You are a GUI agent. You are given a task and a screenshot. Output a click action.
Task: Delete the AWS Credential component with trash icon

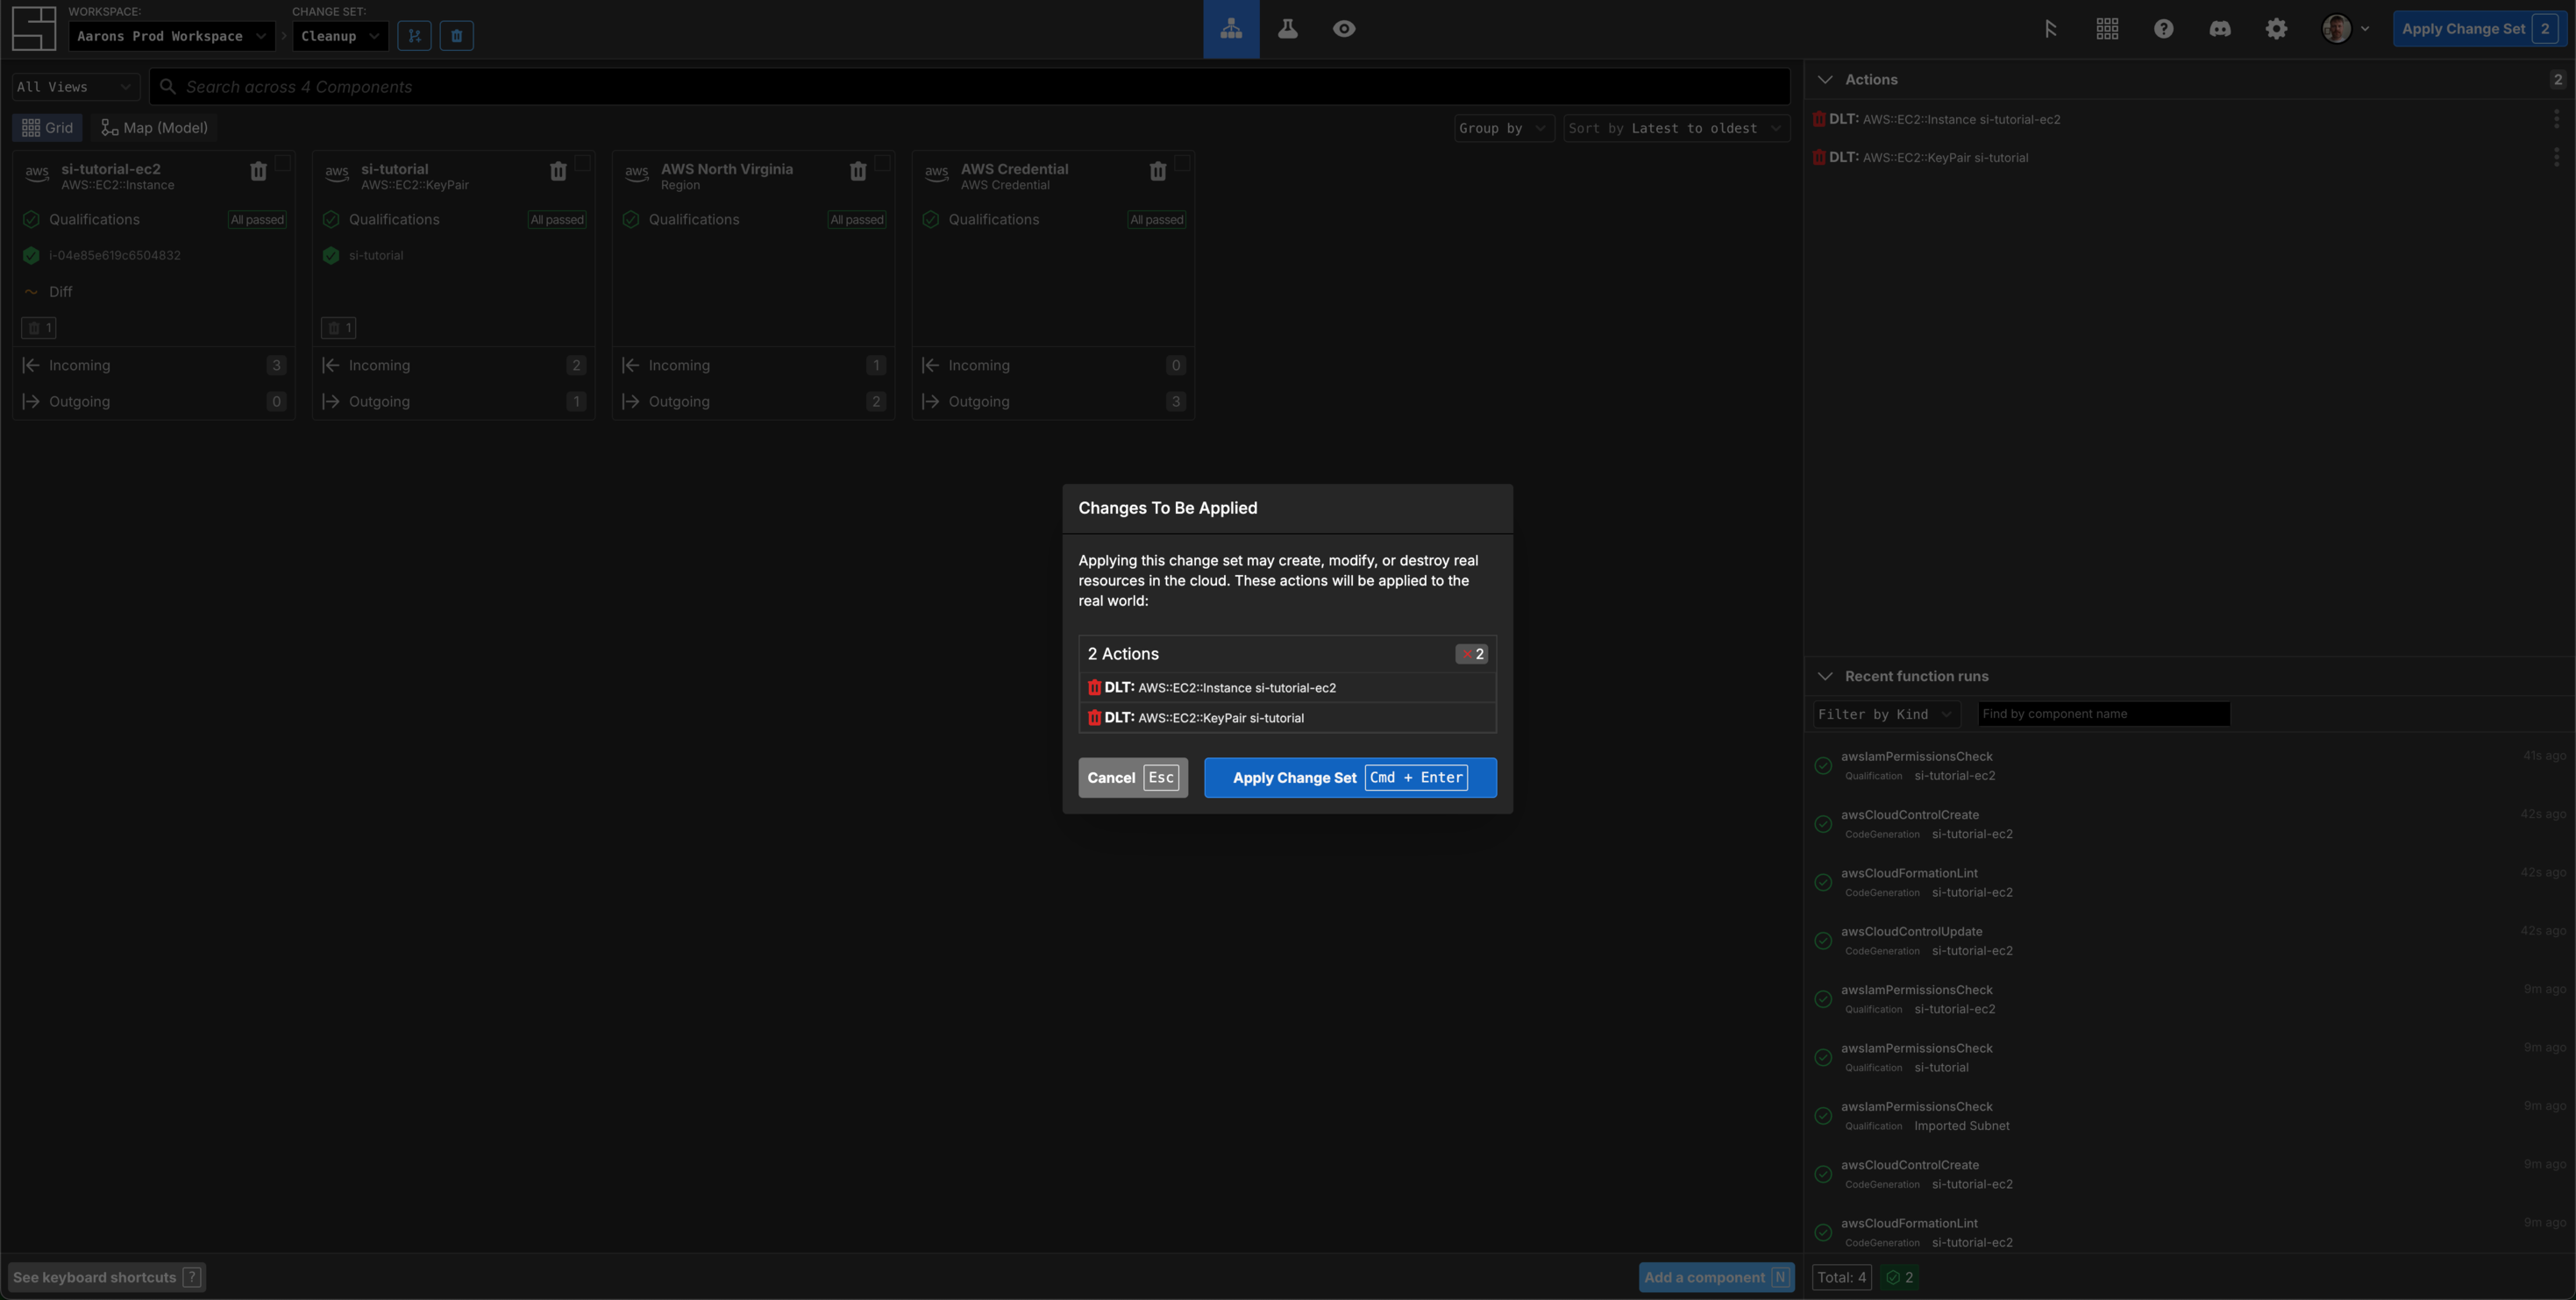pos(1158,171)
